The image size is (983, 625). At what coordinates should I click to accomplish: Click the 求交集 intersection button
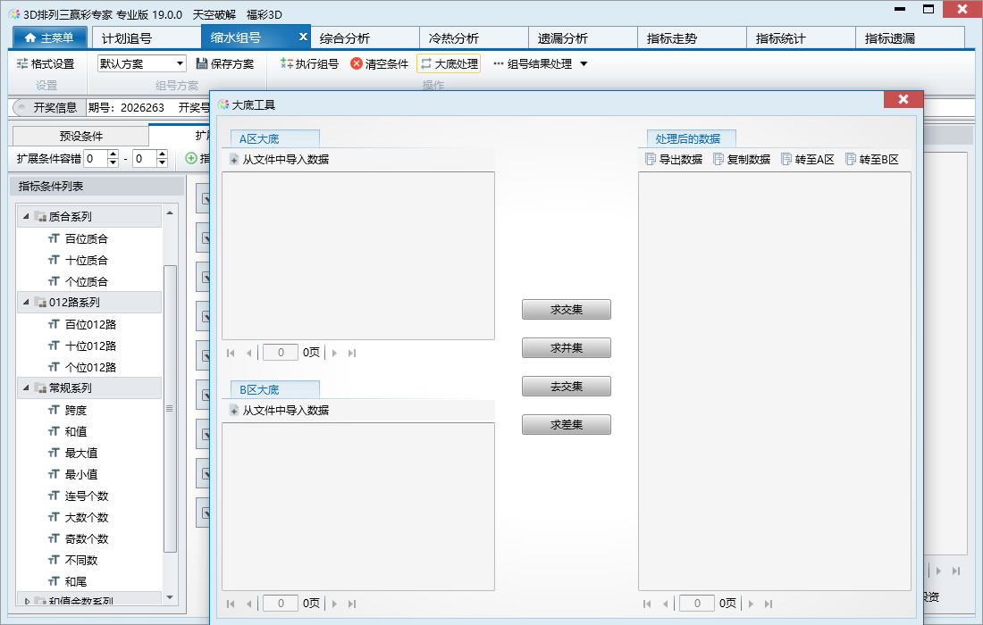coord(566,309)
